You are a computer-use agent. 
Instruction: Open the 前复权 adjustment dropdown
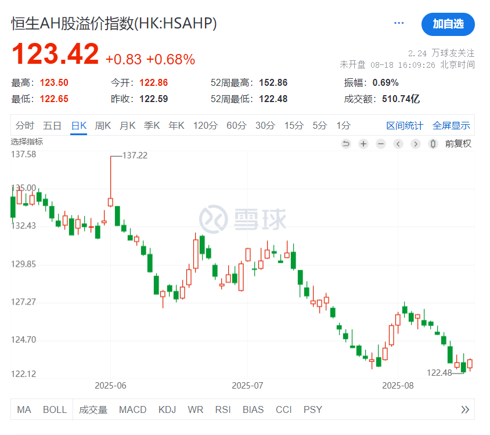tap(458, 144)
